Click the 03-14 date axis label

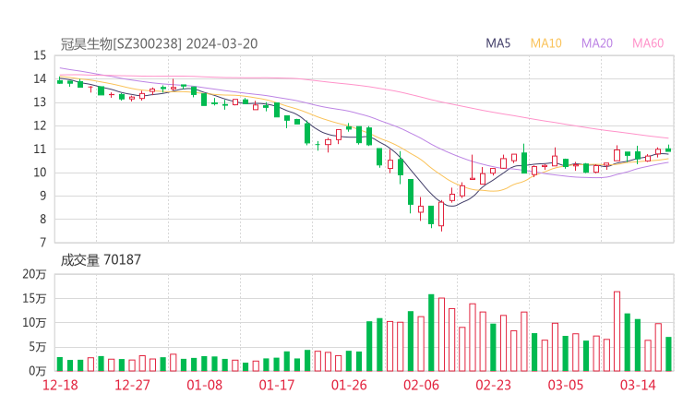pyautogui.click(x=638, y=385)
